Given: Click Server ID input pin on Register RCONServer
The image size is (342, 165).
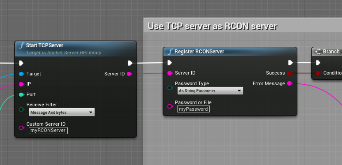Looking at the screenshot, I should coord(170,73).
